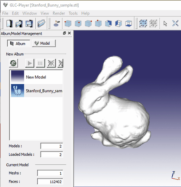Click the 'New Album' section label

click(15, 54)
